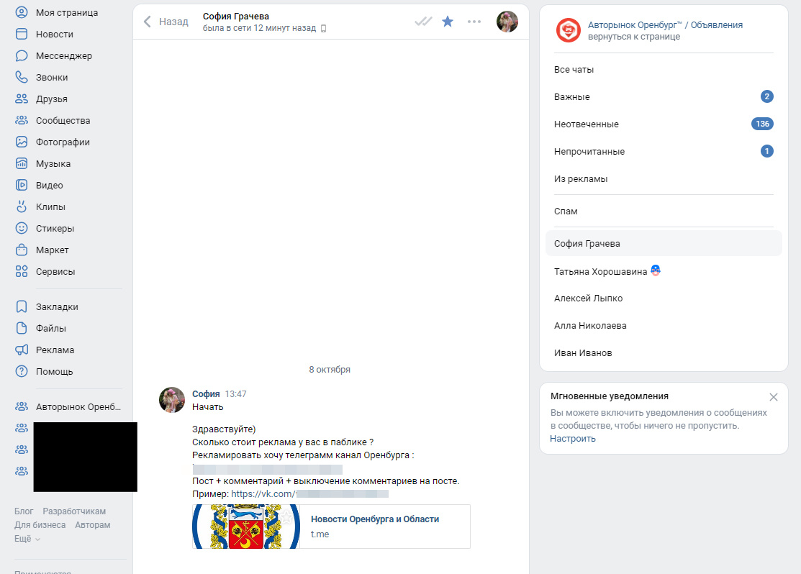Open the Новости feed icon
Viewport: 801px width, 574px height.
pos(22,34)
